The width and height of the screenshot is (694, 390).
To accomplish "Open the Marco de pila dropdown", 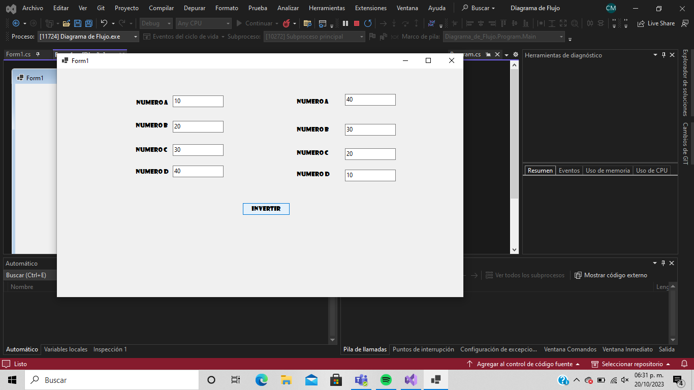I will (x=502, y=37).
